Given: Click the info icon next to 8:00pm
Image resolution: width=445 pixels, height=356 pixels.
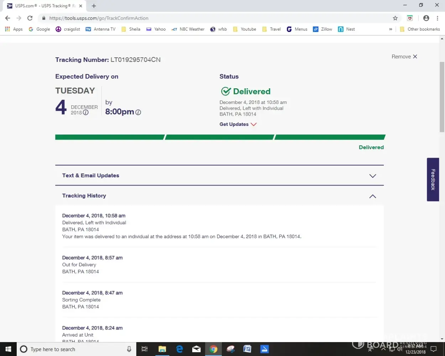Looking at the screenshot, I should pos(138,112).
